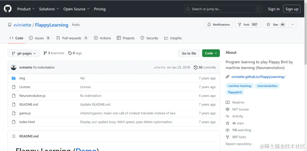Image resolution: width=307 pixels, height=151 pixels.
Task: Open the 30 commits history link
Action: [205, 67]
